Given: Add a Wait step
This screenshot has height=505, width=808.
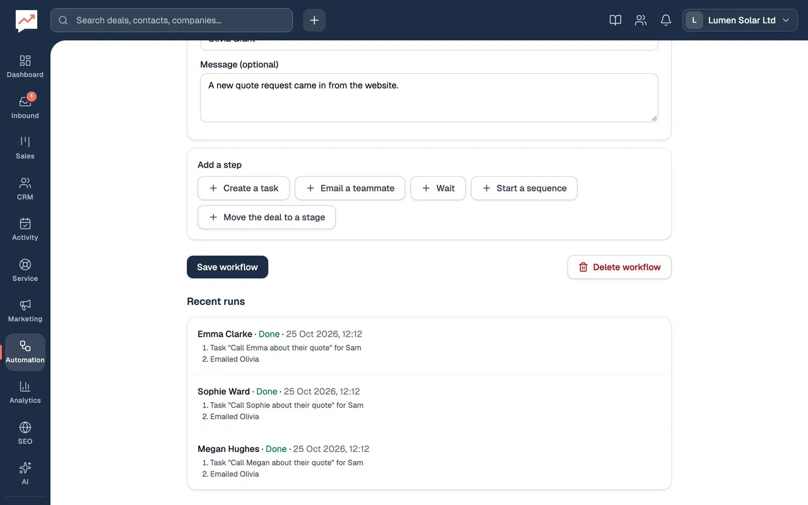Looking at the screenshot, I should (x=438, y=188).
